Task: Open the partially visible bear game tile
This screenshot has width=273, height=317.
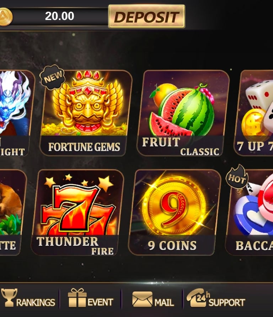Action: (x=12, y=212)
